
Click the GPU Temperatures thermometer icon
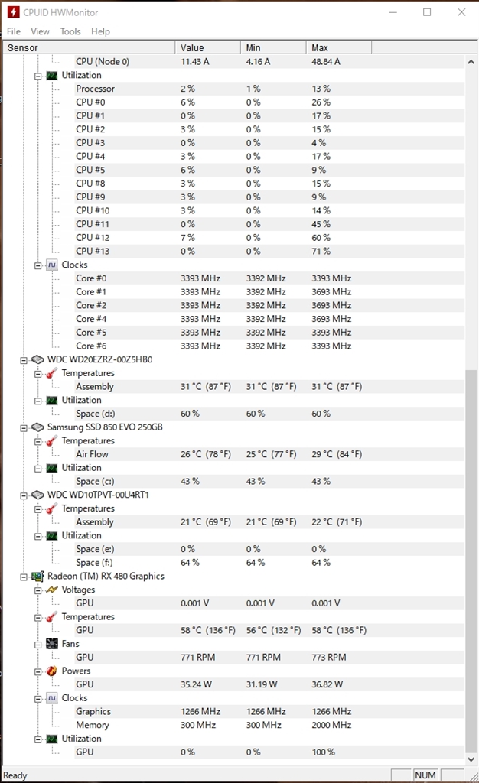point(52,617)
